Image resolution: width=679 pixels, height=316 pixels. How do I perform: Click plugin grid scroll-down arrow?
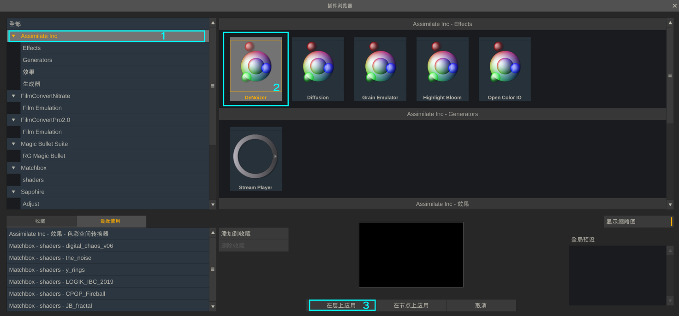(670, 205)
